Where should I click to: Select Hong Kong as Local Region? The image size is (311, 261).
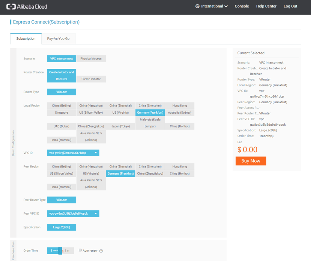(x=180, y=105)
